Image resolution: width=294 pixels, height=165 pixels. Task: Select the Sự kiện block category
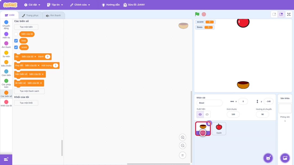coord(6,54)
